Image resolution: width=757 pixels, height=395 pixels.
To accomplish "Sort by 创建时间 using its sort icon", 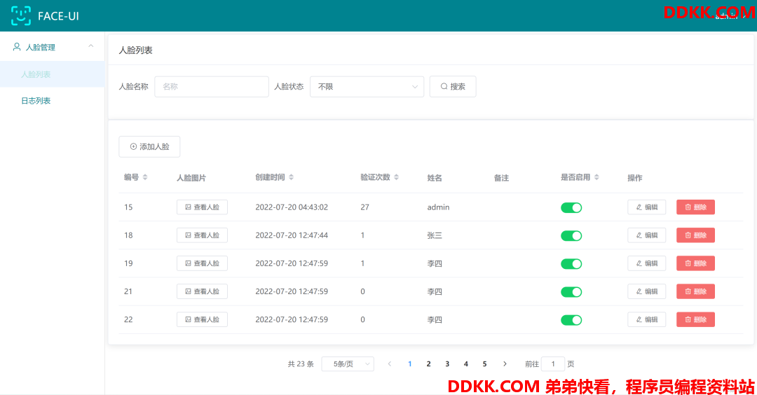I will point(292,178).
